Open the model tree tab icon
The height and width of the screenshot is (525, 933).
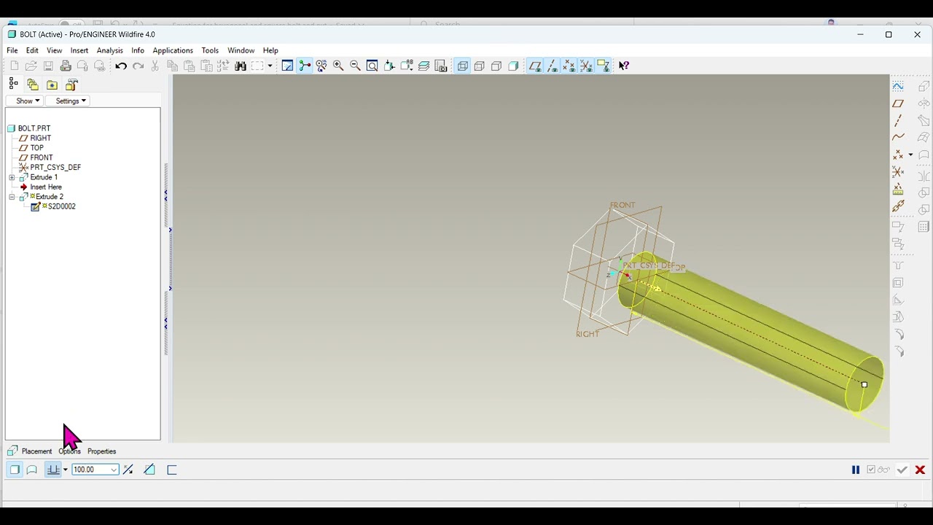[x=13, y=85]
